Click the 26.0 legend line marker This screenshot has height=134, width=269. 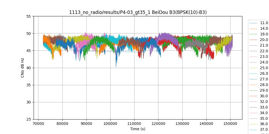coord(253,74)
